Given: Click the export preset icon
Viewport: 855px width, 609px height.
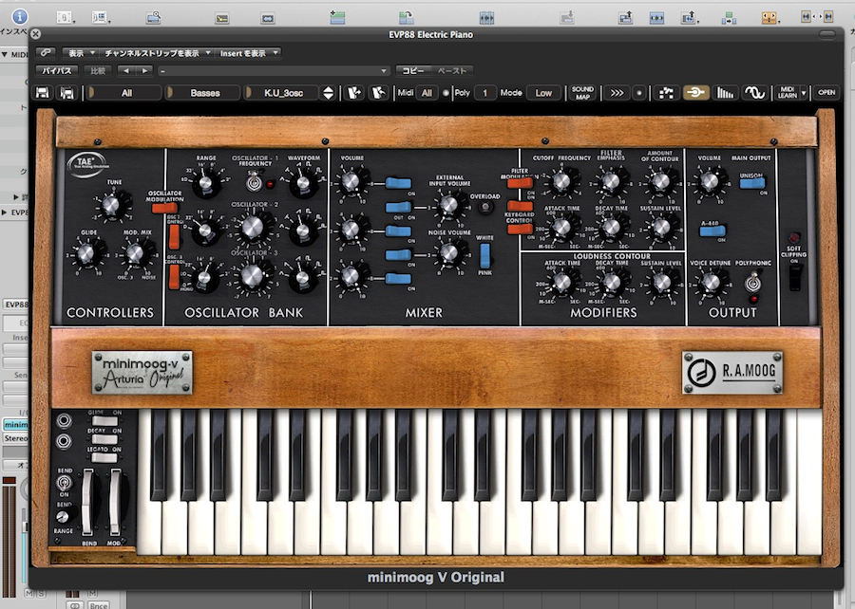Looking at the screenshot, I should pos(378,93).
